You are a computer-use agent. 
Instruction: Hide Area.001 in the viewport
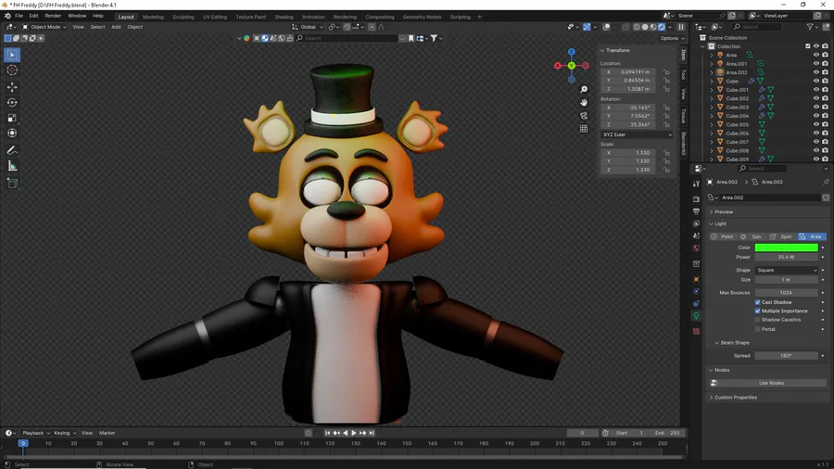click(x=815, y=64)
